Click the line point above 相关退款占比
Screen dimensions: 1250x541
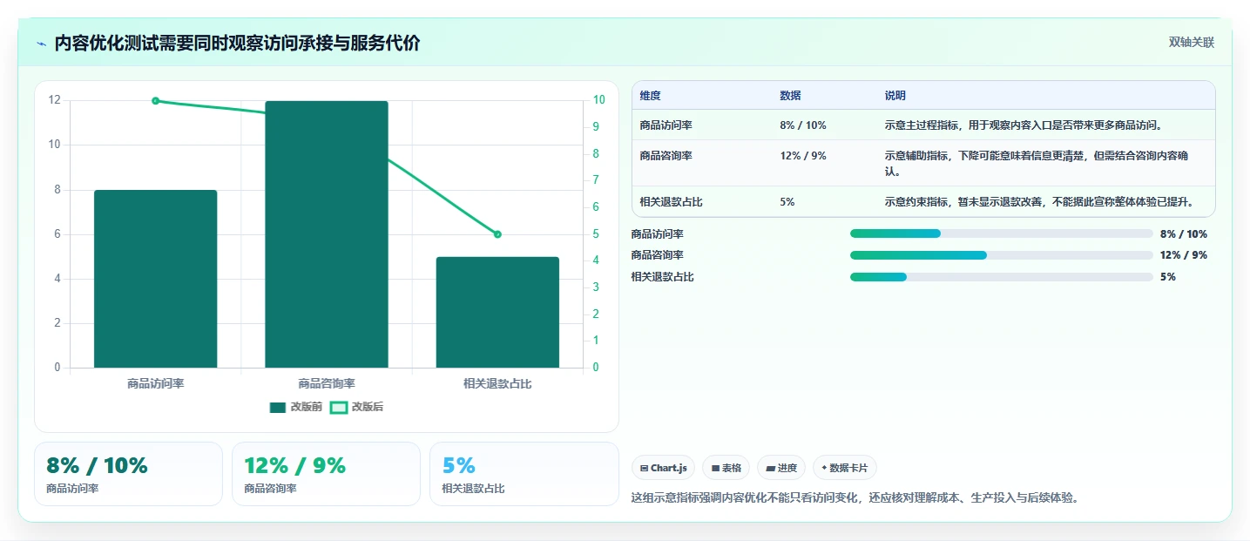pos(497,234)
